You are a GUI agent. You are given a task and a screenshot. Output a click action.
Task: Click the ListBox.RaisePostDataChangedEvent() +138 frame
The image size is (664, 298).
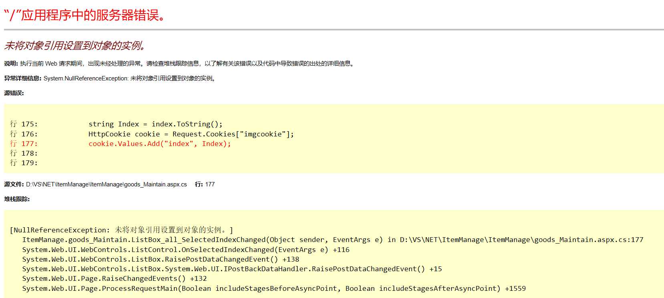pyautogui.click(x=161, y=259)
